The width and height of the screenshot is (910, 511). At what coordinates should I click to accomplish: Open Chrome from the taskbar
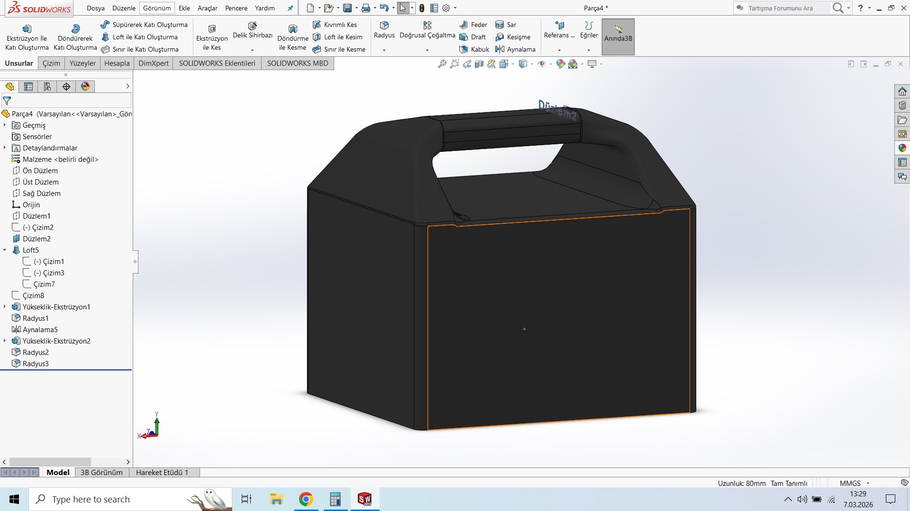point(306,499)
